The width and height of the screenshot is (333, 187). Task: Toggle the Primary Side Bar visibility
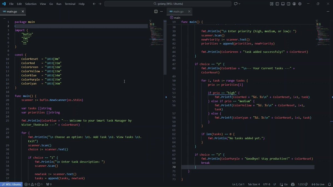277,4
